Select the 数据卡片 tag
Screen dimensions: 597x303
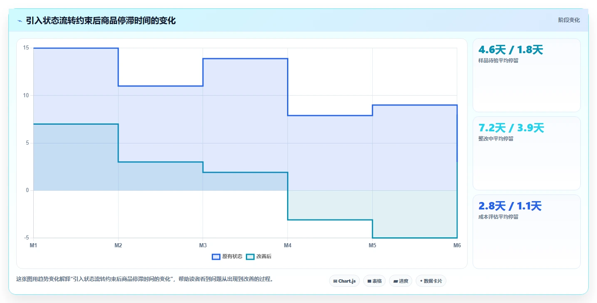pos(431,281)
